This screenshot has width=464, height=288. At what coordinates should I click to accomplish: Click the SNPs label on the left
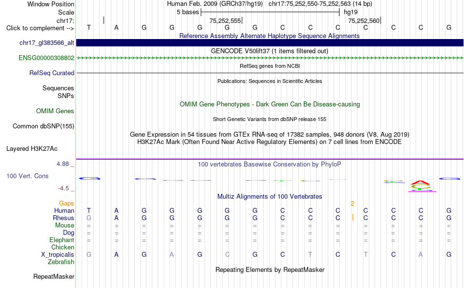point(66,96)
